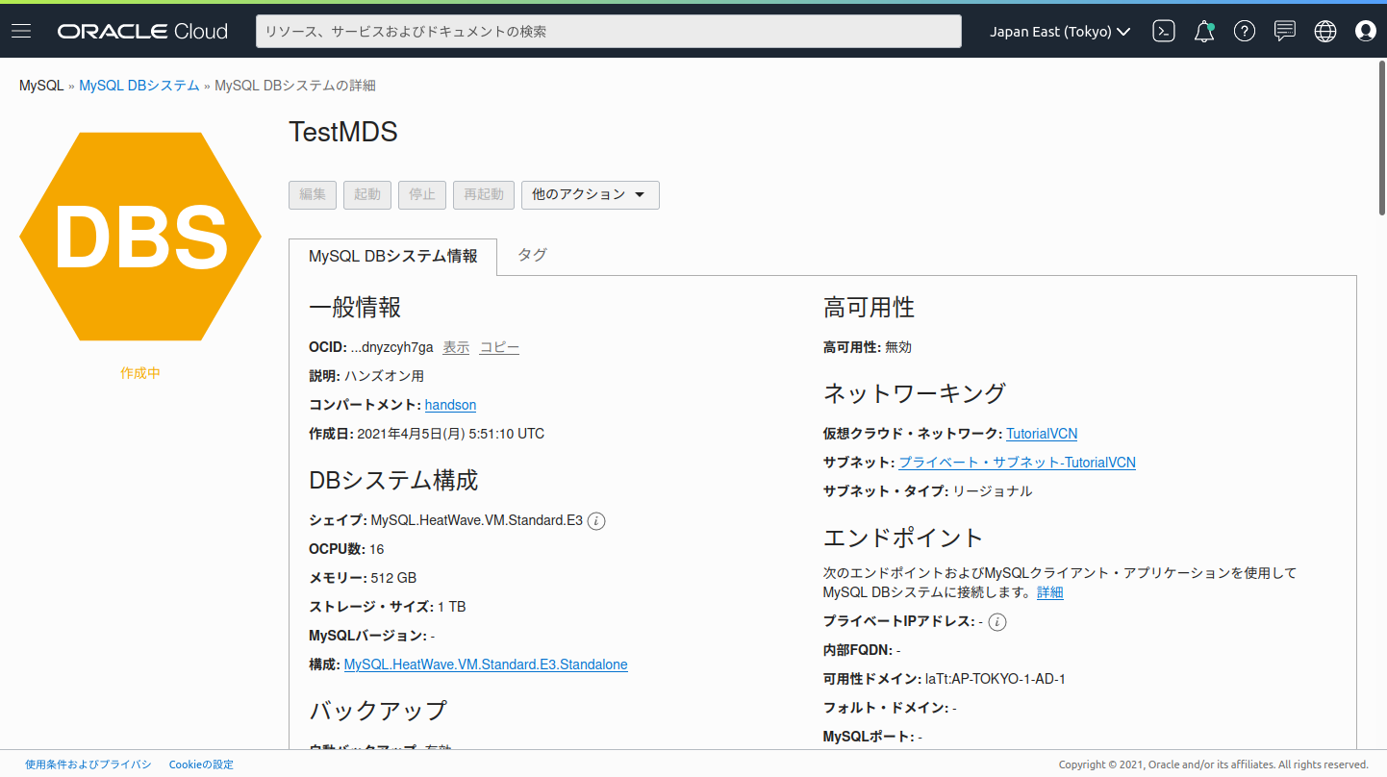
Task: Click the 編集 button
Action: 313,194
